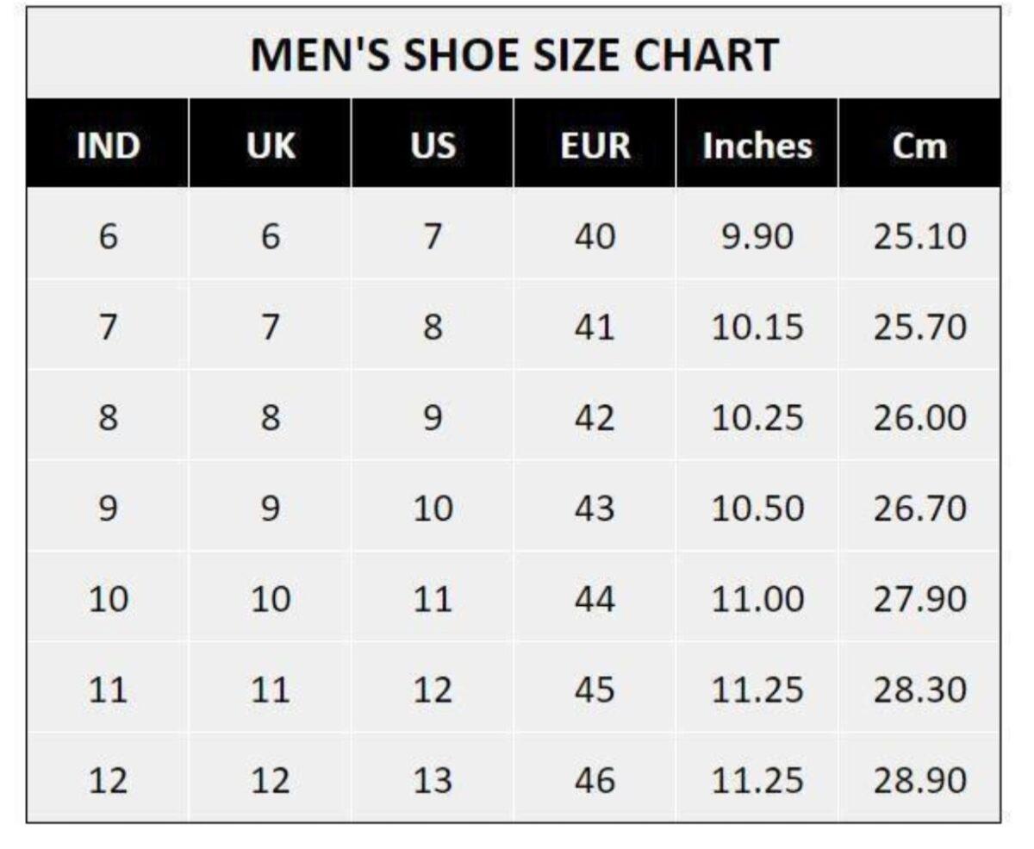Select the Inches column header
This screenshot has width=1034, height=849.
pos(757,146)
